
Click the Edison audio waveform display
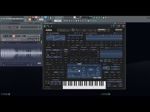point(21,53)
